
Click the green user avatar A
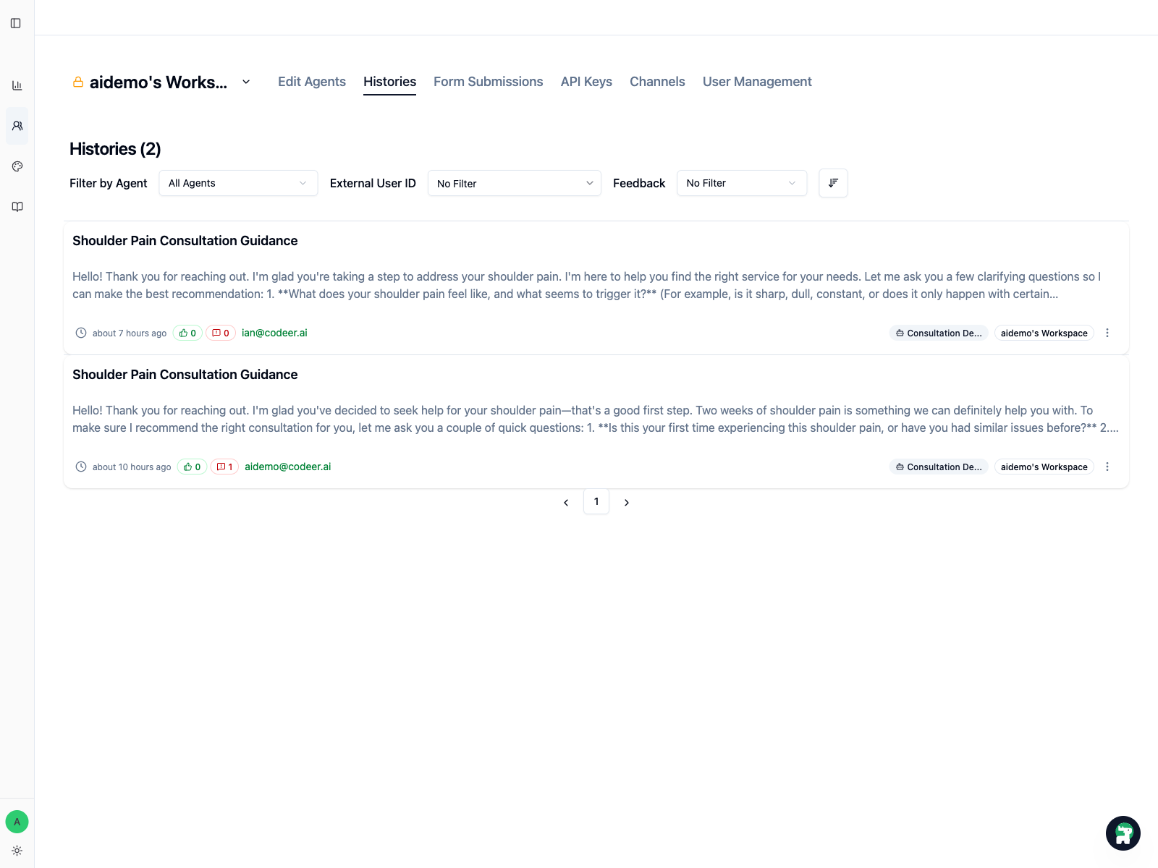[x=17, y=822]
